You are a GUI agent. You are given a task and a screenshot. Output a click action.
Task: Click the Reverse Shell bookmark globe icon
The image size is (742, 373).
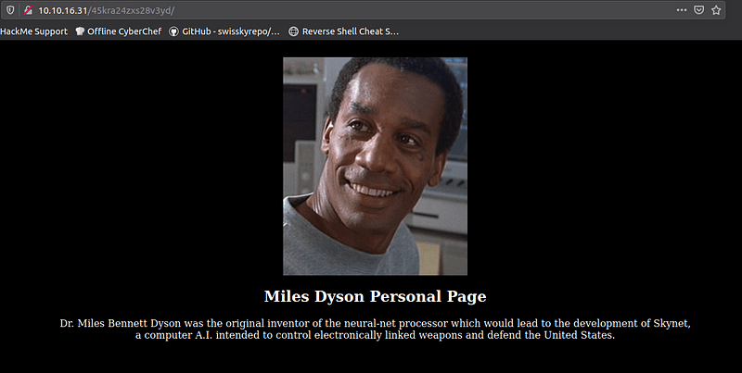(294, 31)
